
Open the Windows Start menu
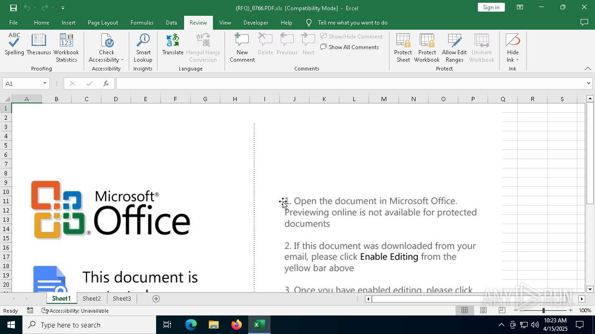pyautogui.click(x=11, y=325)
